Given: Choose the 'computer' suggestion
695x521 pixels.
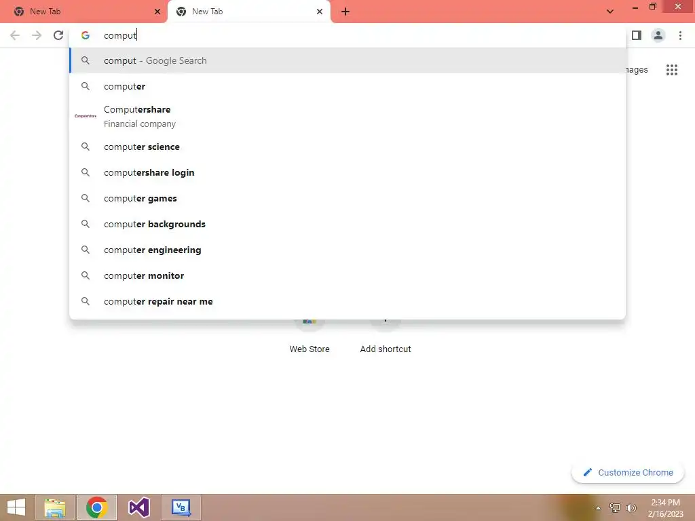Looking at the screenshot, I should (347, 86).
